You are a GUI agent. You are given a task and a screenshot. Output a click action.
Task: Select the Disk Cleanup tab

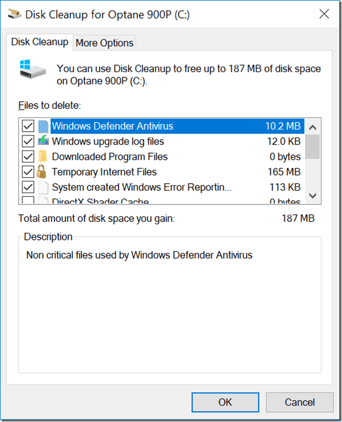[40, 42]
